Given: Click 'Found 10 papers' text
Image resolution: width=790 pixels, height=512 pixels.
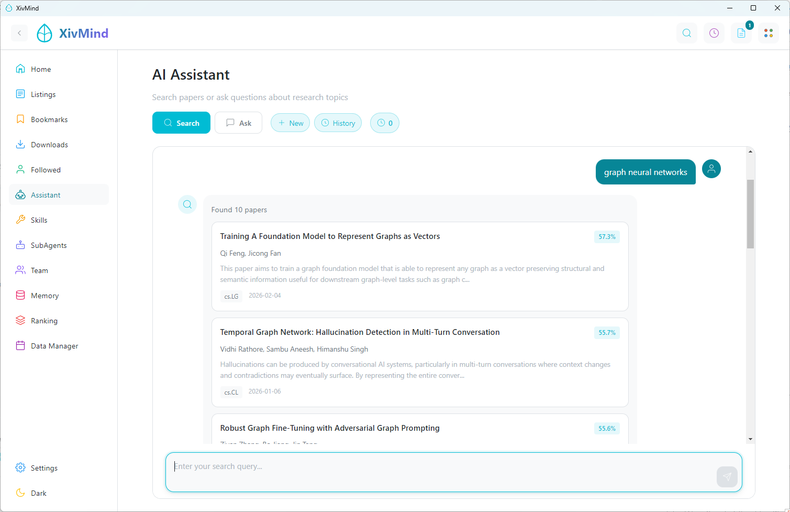Looking at the screenshot, I should coord(239,210).
